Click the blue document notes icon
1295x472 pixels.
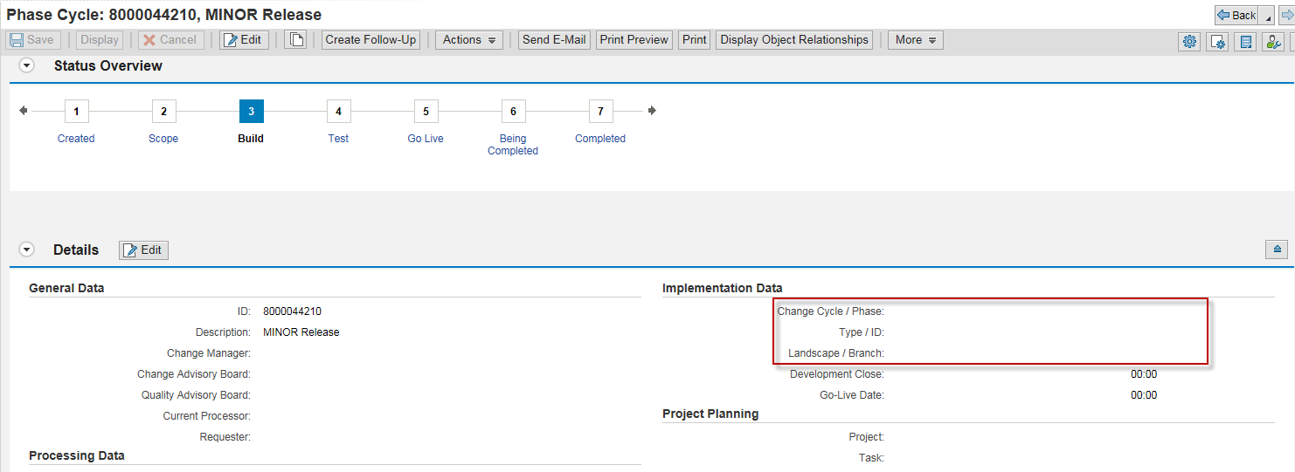coord(1246,42)
